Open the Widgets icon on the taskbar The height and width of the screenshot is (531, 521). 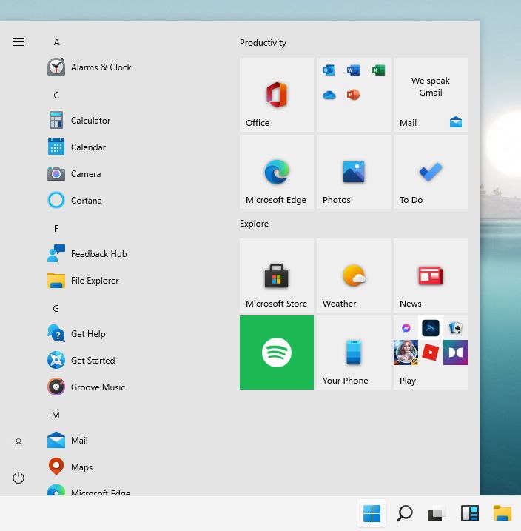tap(470, 513)
